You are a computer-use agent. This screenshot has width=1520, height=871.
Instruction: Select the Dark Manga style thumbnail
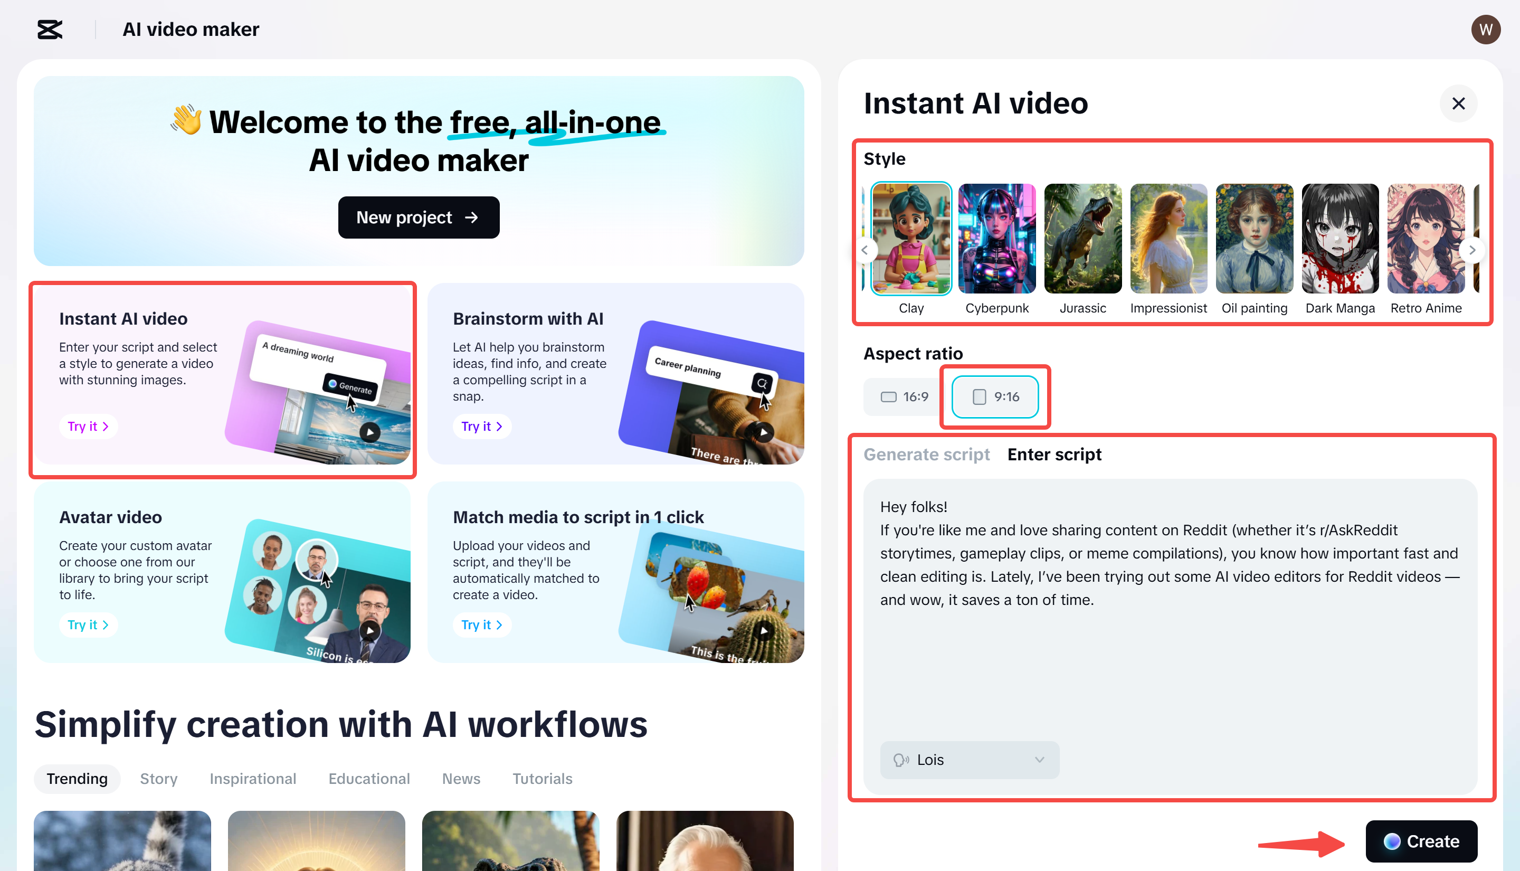click(x=1339, y=238)
